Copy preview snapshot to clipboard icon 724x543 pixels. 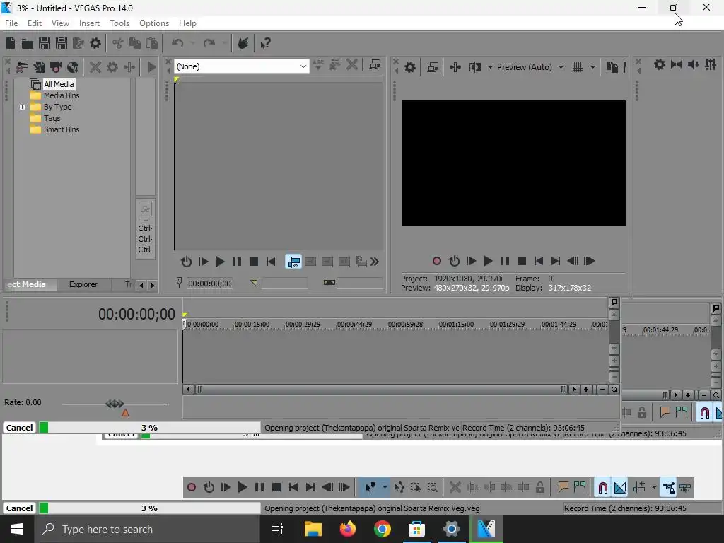pyautogui.click(x=612, y=67)
